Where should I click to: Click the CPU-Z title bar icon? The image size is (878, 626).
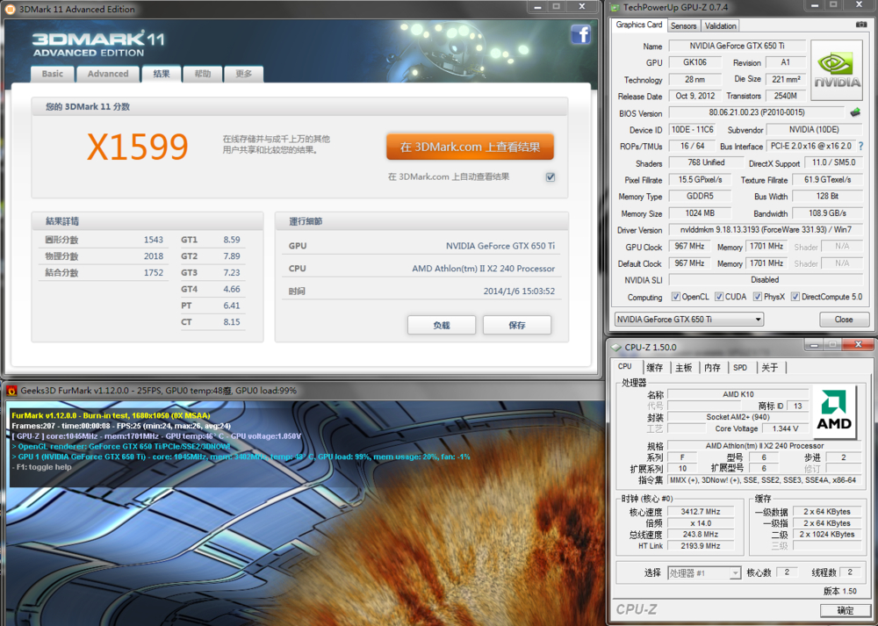(x=616, y=347)
